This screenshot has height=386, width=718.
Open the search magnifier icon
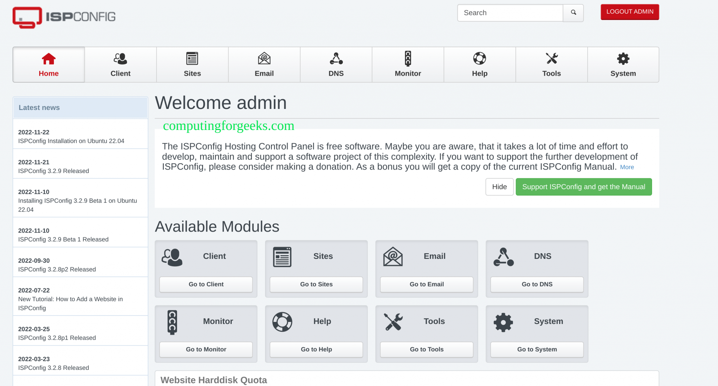573,13
